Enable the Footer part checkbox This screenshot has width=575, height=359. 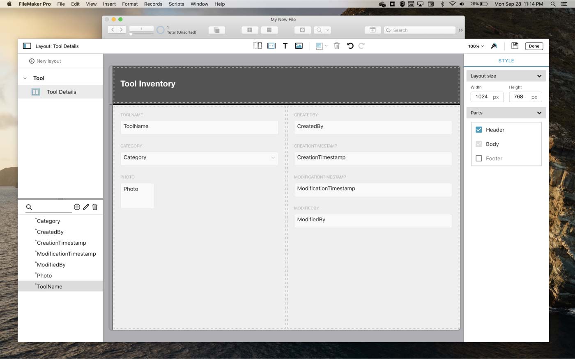(478, 158)
